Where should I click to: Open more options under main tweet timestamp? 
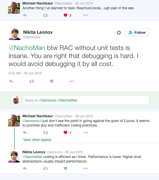(72, 81)
